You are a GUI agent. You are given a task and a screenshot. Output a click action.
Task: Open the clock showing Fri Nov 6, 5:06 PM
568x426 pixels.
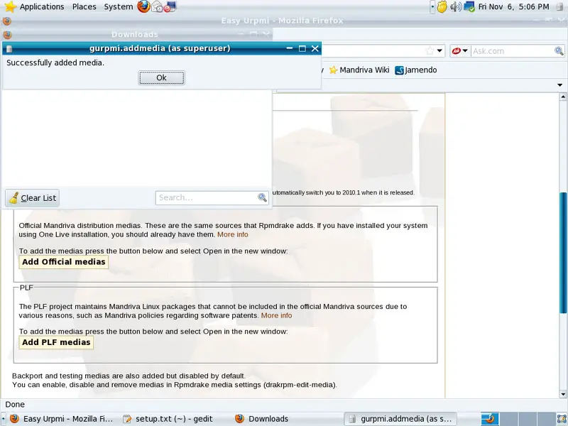(513, 7)
